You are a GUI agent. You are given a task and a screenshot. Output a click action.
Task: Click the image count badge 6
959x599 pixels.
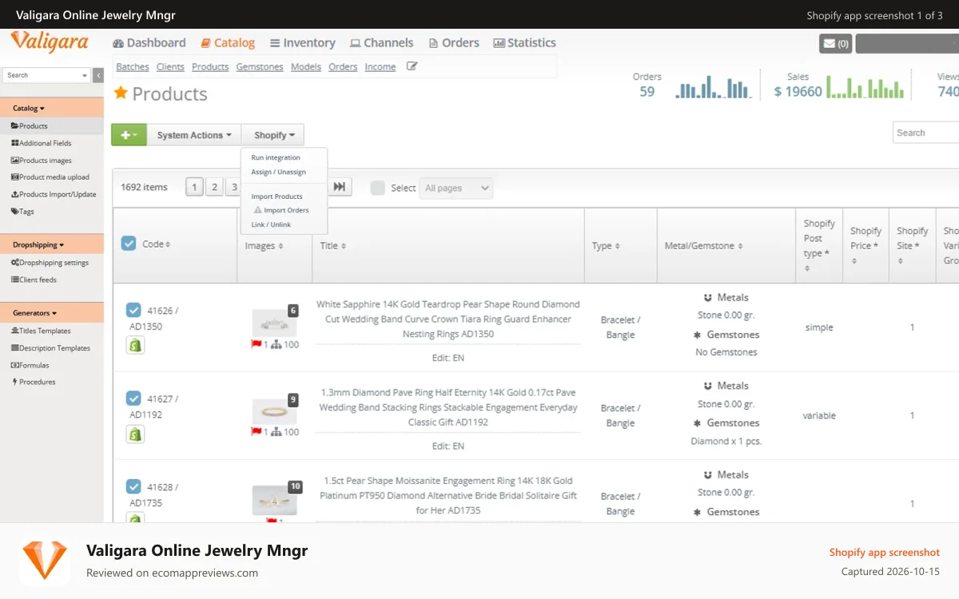click(x=292, y=311)
